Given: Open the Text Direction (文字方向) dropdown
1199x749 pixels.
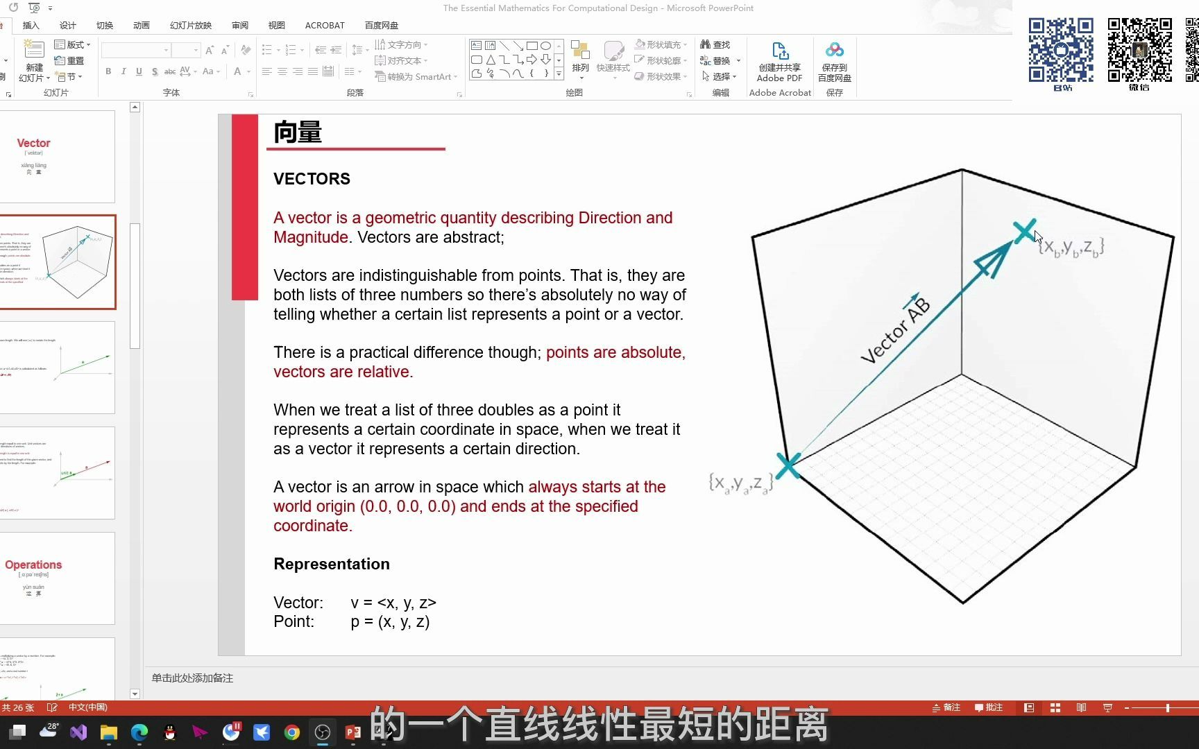Looking at the screenshot, I should [x=402, y=44].
